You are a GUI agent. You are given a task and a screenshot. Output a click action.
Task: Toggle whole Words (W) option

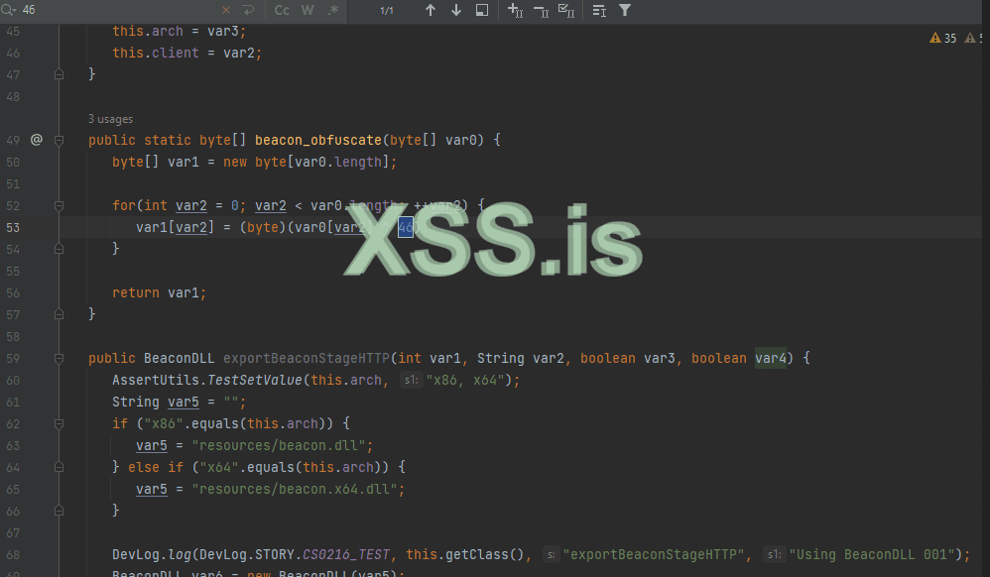[x=308, y=10]
